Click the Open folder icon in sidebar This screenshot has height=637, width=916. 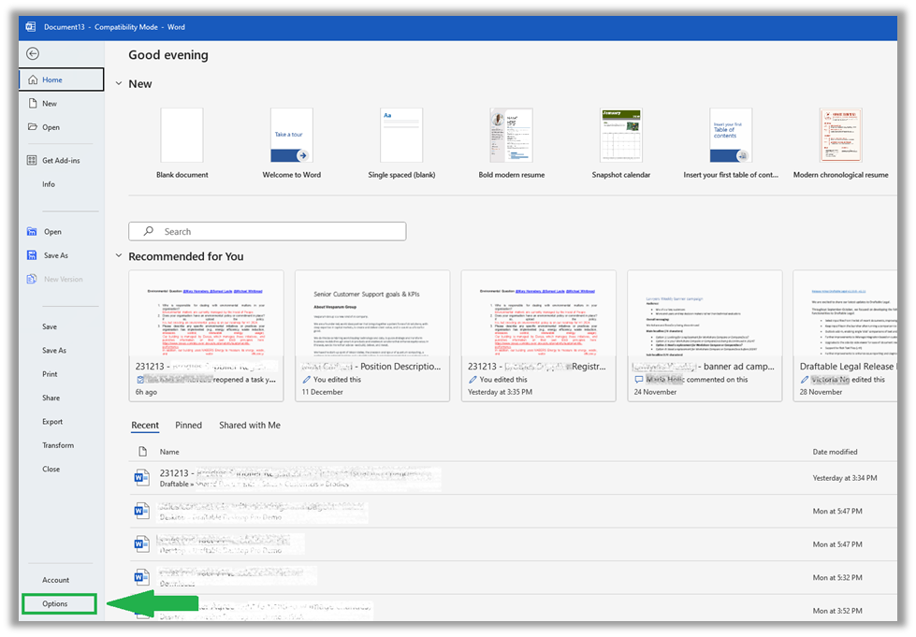(x=33, y=126)
